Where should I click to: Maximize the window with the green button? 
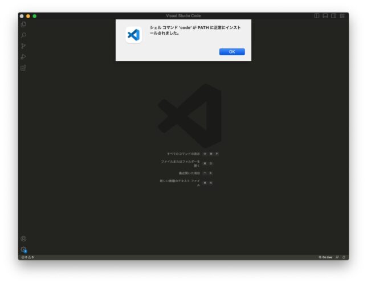tap(35, 16)
